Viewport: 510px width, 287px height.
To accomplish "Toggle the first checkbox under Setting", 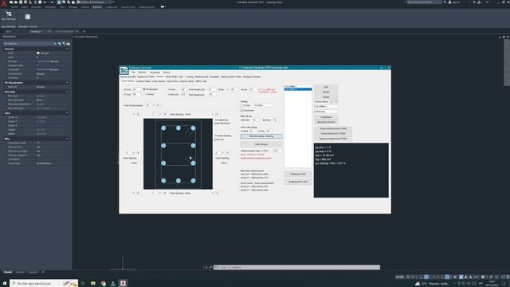I will 241,105.
